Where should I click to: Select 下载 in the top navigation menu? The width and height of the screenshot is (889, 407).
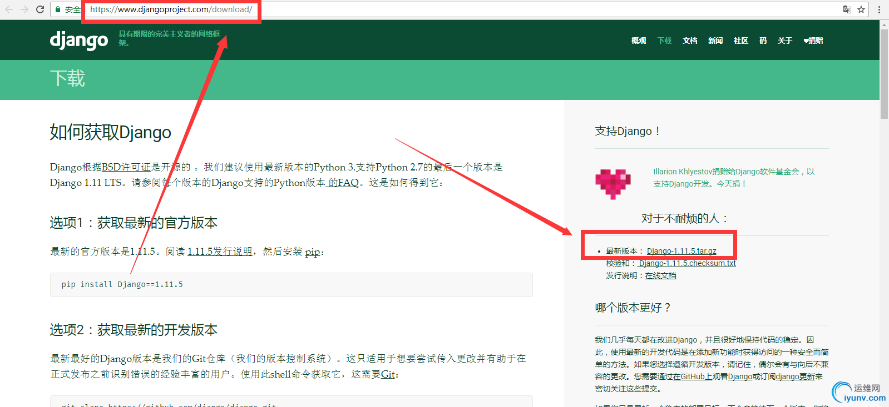pos(664,41)
